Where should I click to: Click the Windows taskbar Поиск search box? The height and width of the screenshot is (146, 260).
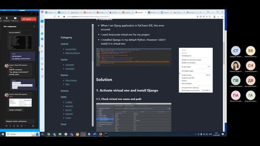click(22, 134)
